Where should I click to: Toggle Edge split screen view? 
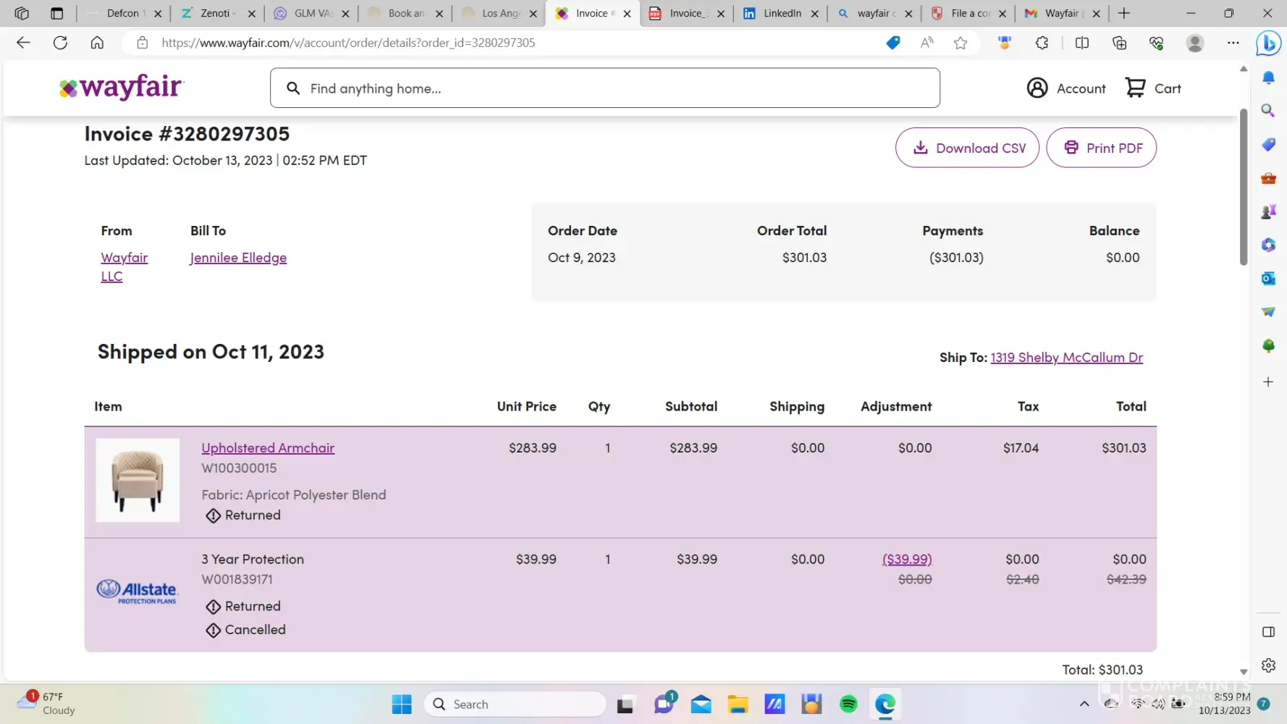pyautogui.click(x=1082, y=43)
